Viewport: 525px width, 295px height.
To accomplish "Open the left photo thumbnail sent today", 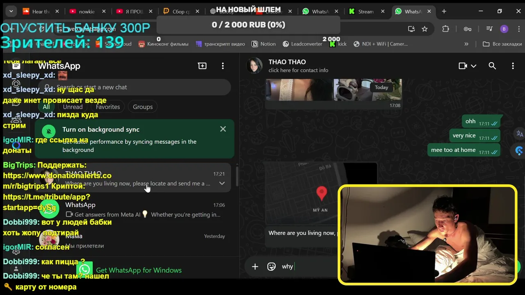I will pyautogui.click(x=299, y=89).
